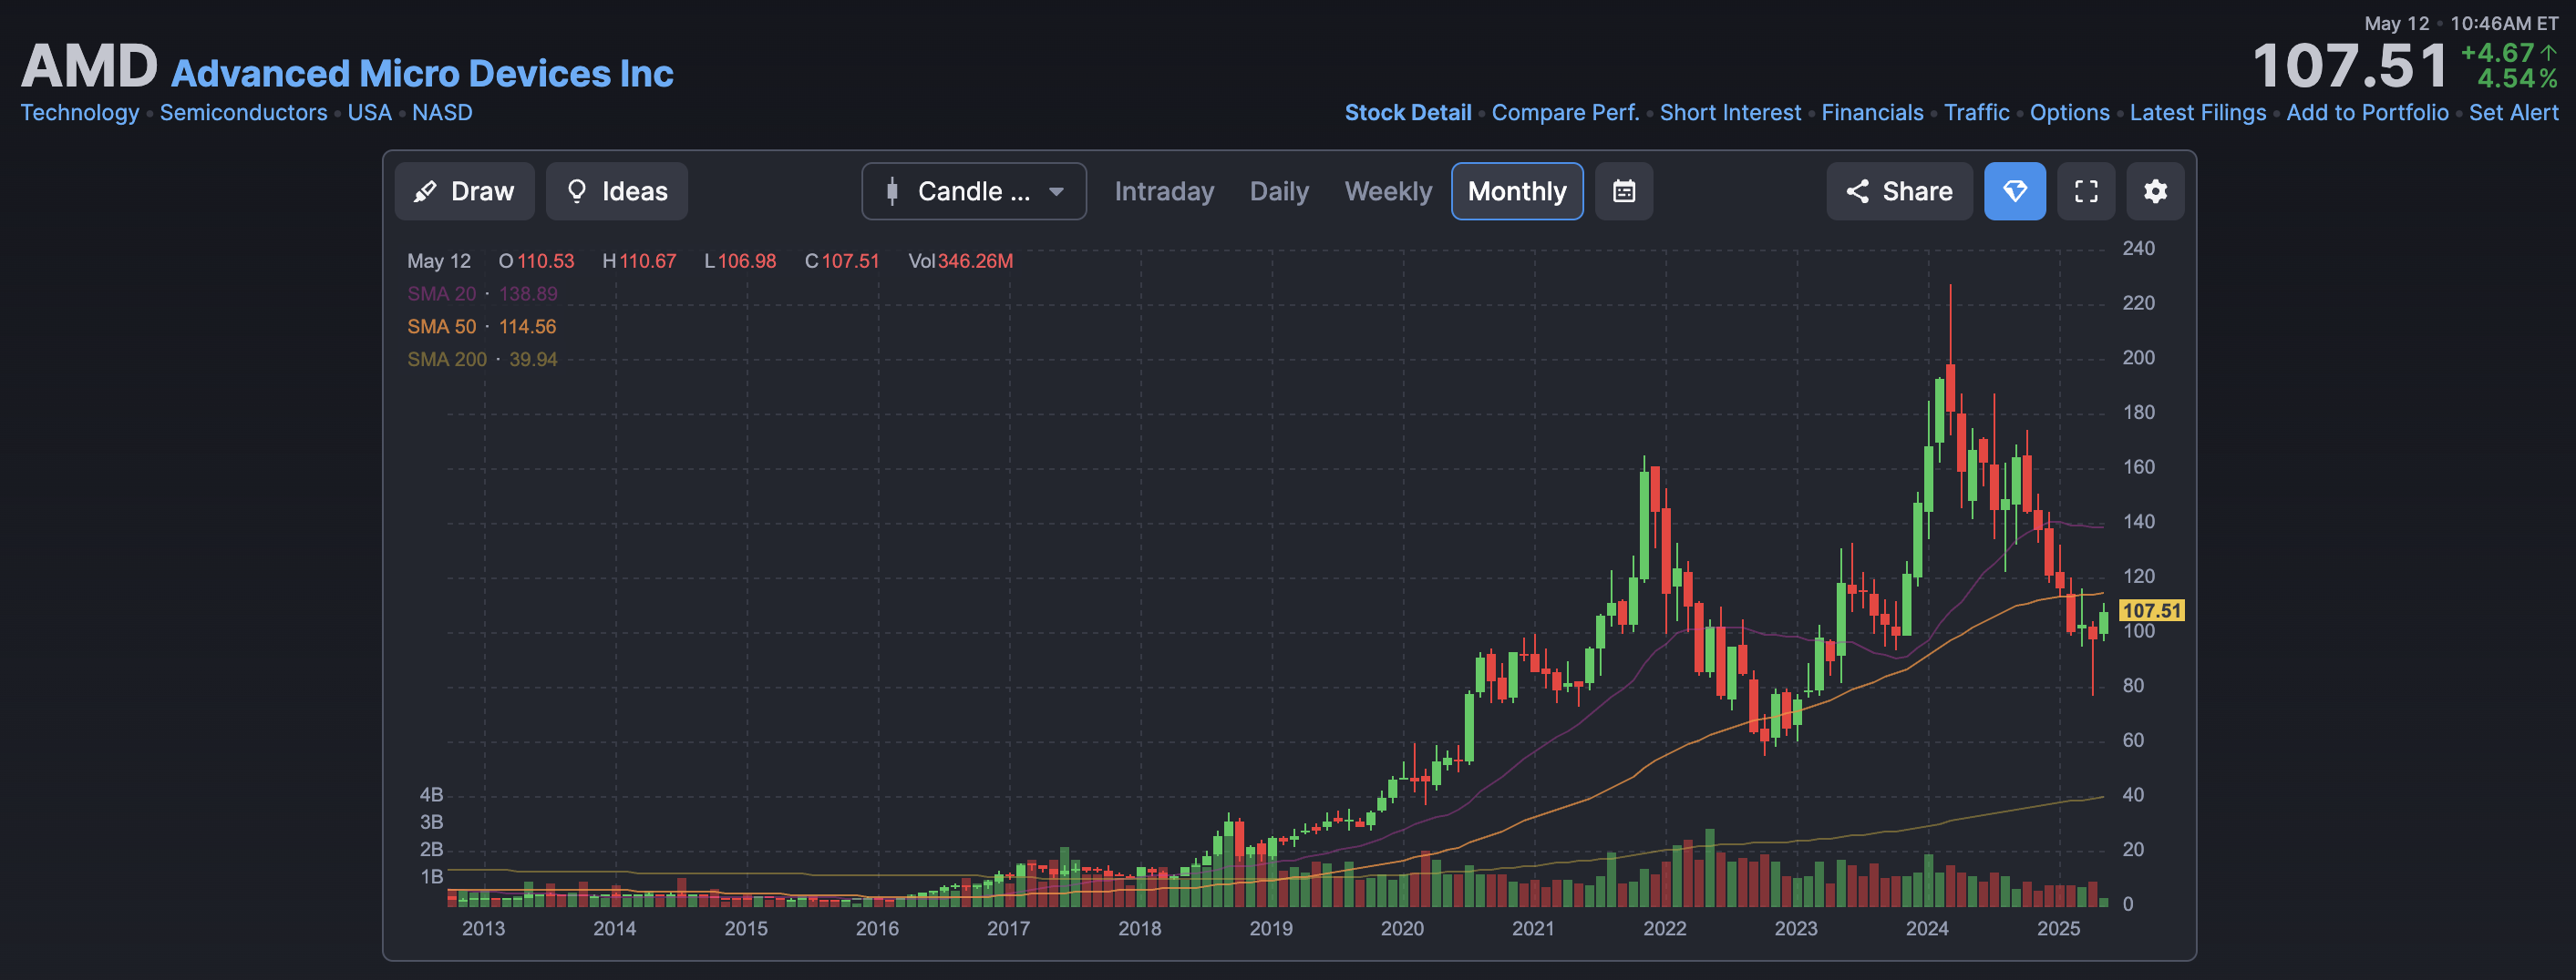Switch to the Intraday timeframe
The height and width of the screenshot is (980, 2576).
(1164, 190)
